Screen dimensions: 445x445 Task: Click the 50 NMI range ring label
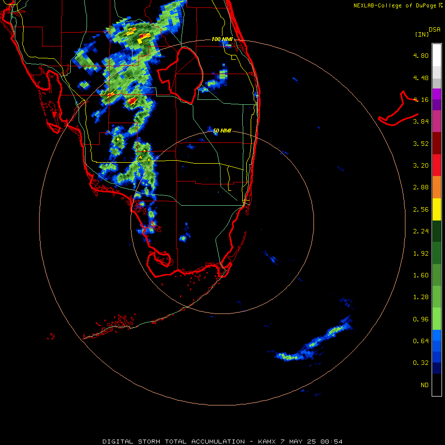click(x=222, y=131)
